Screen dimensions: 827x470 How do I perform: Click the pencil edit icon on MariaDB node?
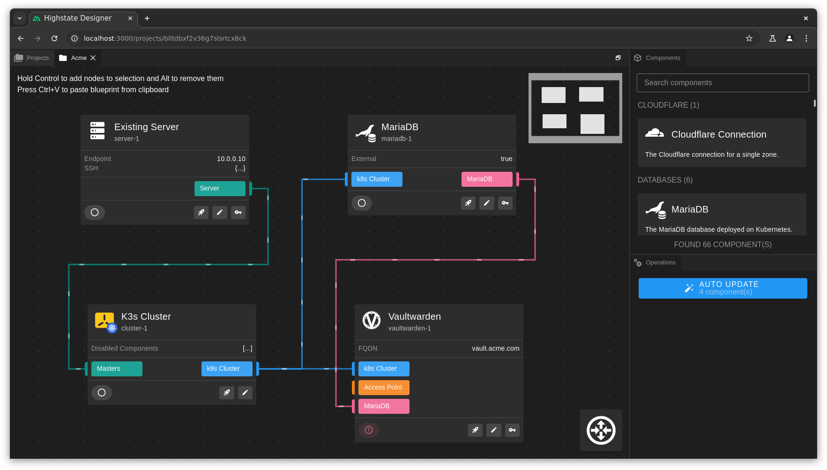coord(487,203)
